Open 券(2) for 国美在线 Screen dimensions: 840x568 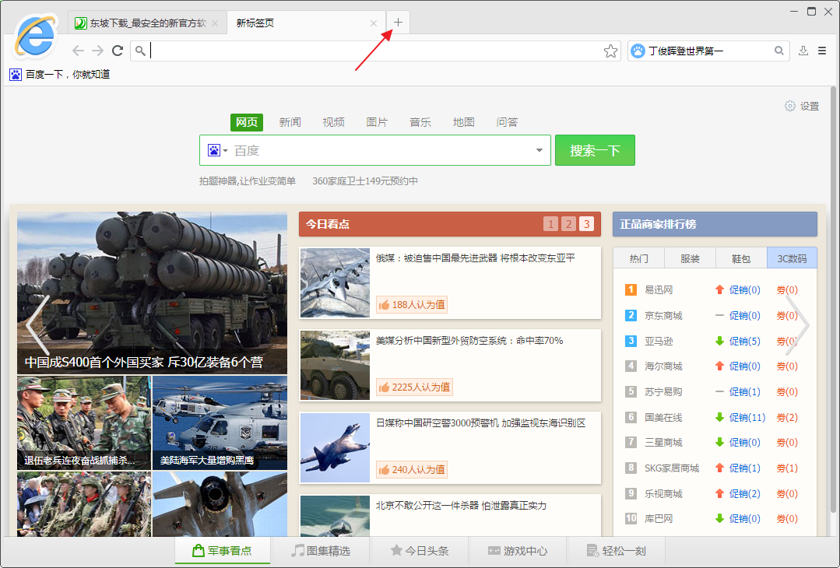pyautogui.click(x=787, y=417)
